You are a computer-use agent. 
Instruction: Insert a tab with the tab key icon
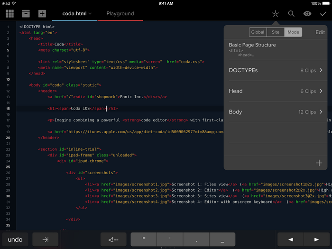click(46, 240)
